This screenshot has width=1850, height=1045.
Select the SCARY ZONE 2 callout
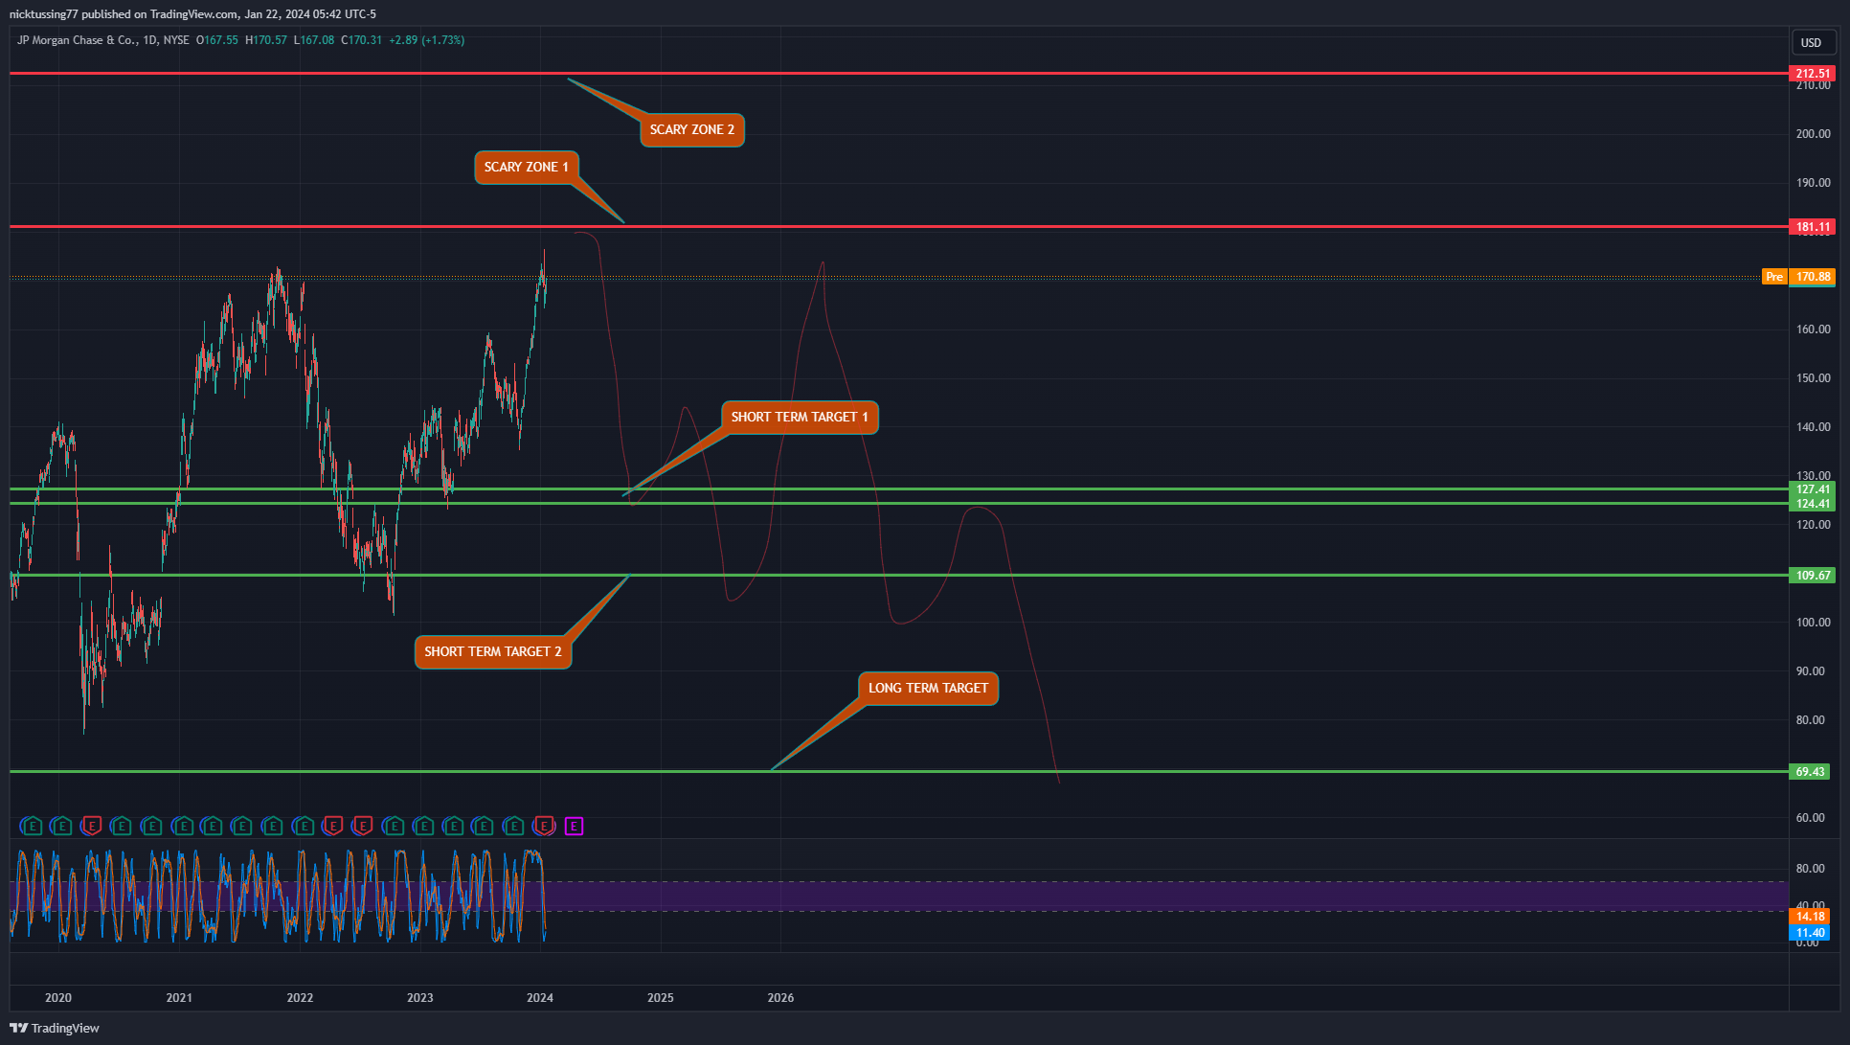point(691,129)
